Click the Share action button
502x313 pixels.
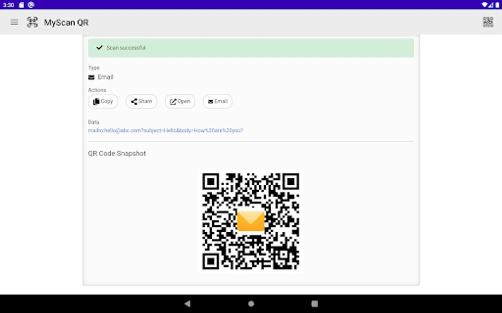pos(142,101)
